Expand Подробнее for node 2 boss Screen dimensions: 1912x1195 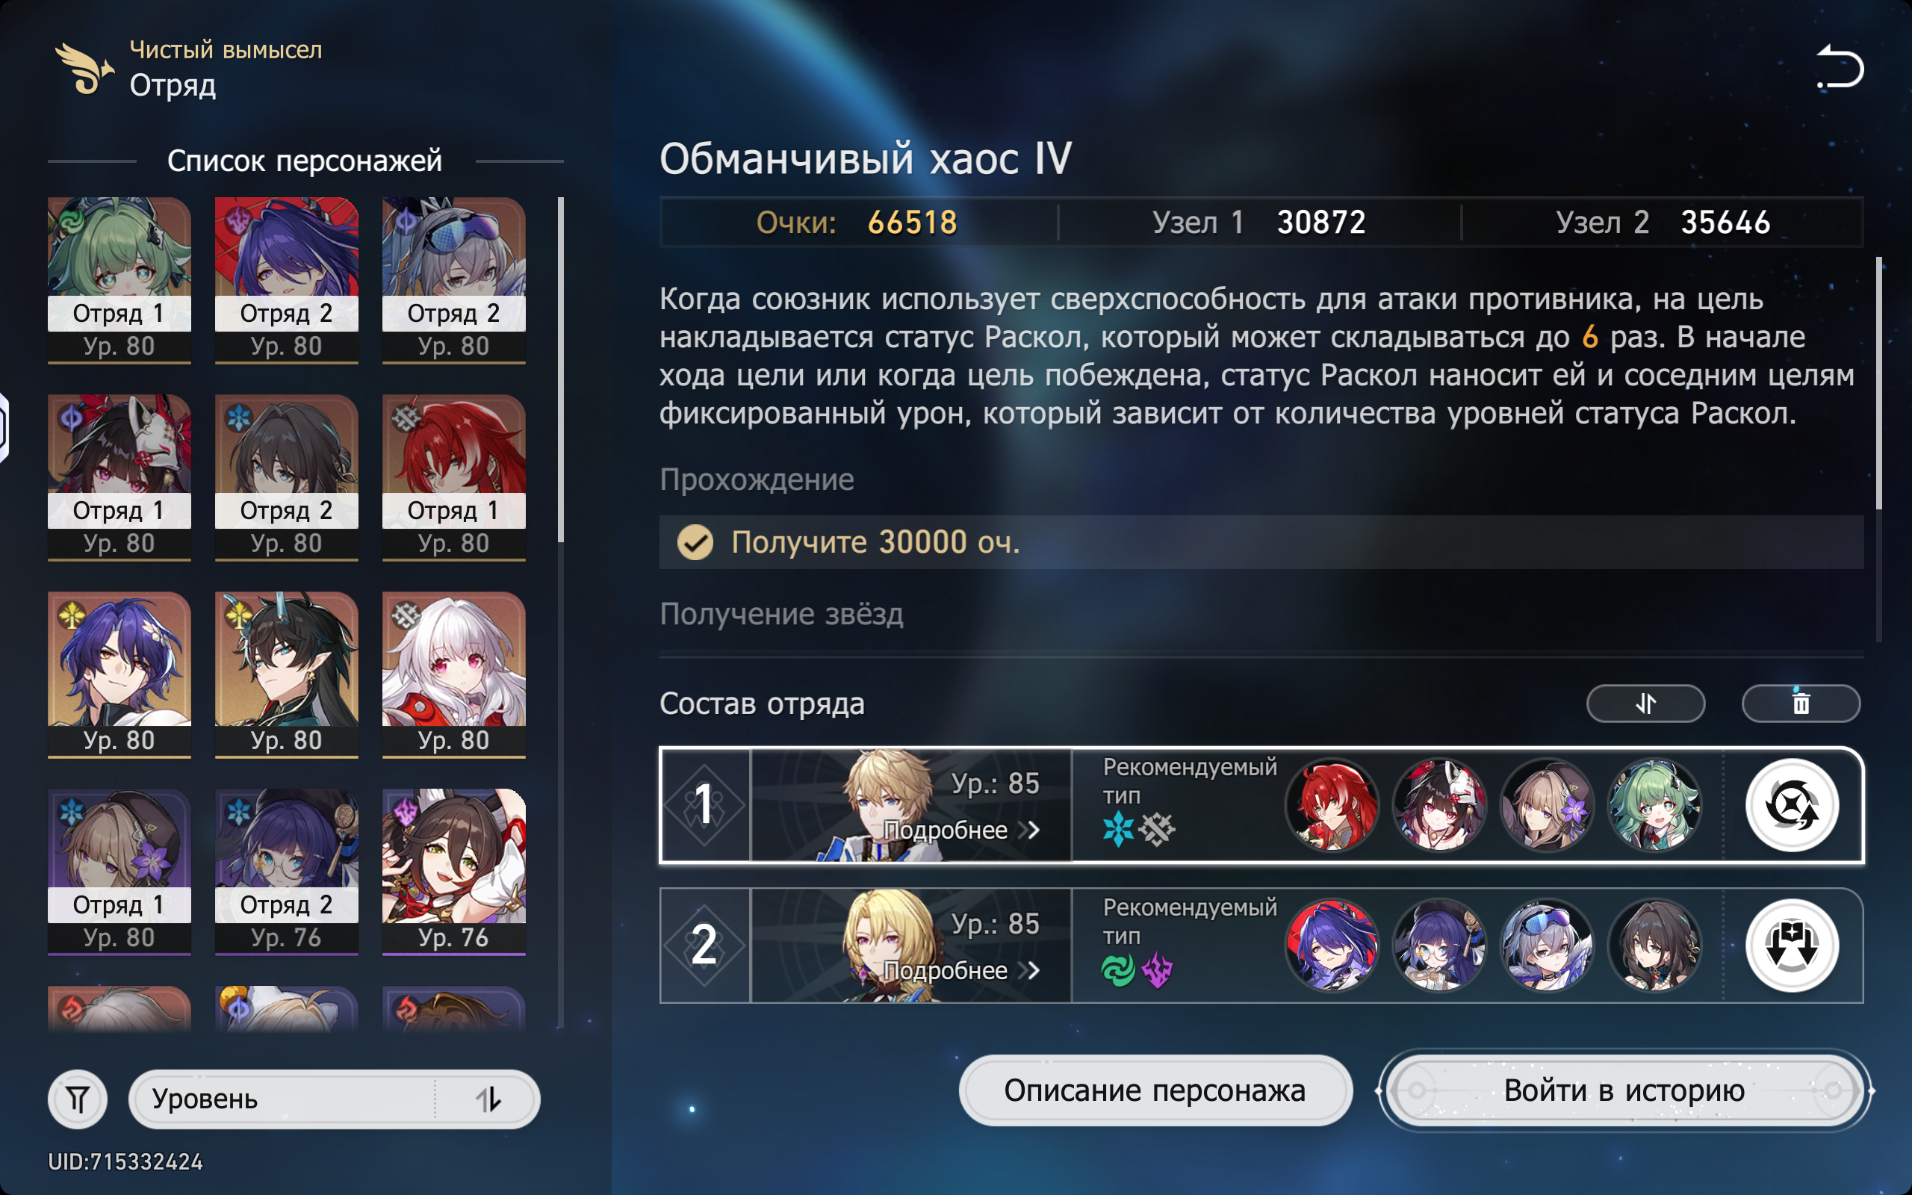[960, 969]
